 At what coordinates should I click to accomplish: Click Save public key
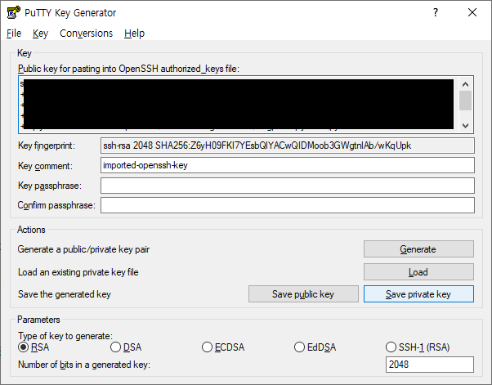[303, 294]
